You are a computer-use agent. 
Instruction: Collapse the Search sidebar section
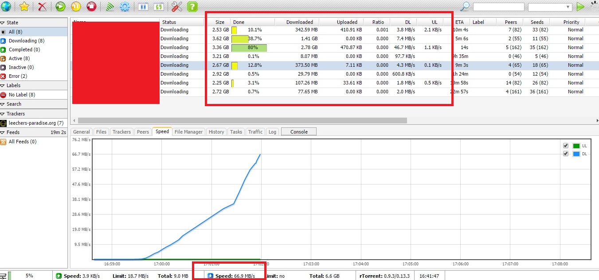[3, 104]
